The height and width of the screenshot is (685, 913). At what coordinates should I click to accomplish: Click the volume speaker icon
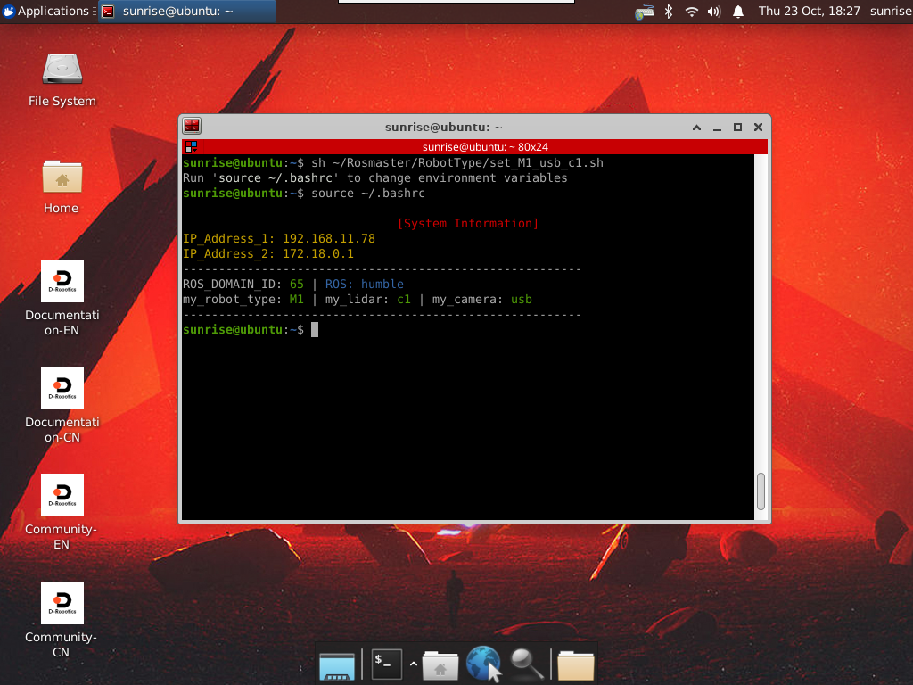tap(713, 12)
